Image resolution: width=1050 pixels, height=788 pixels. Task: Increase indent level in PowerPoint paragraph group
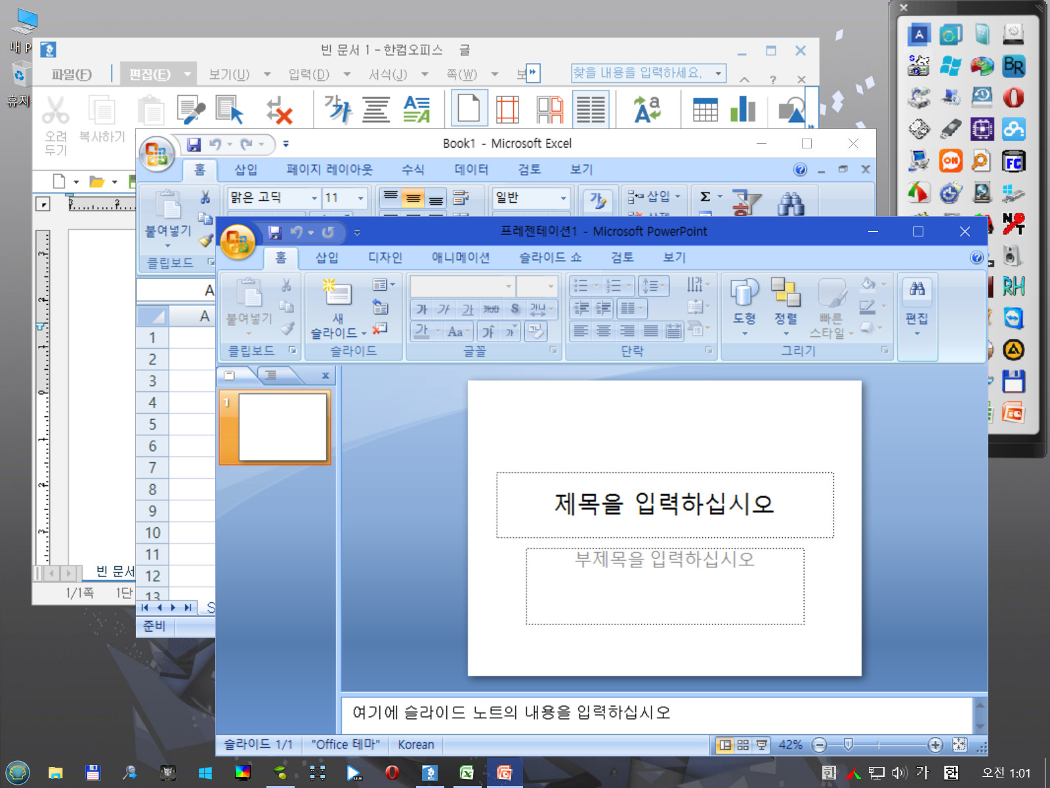point(604,307)
